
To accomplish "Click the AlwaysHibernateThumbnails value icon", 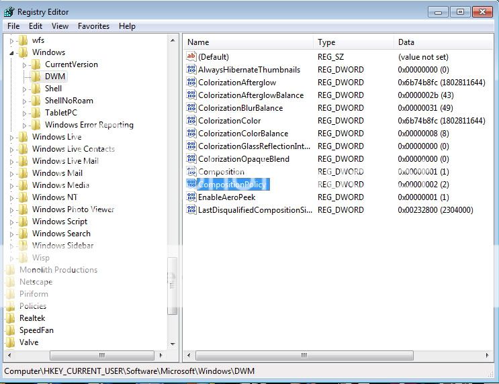I will [191, 70].
